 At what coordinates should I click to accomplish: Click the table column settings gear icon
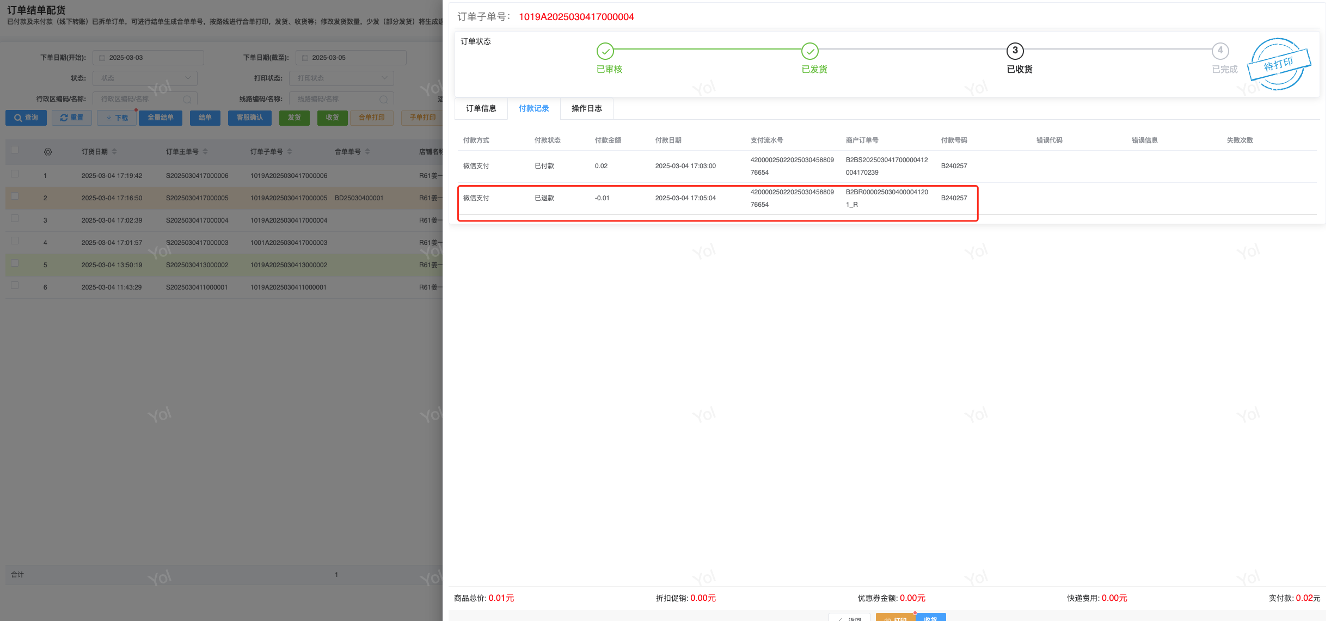[48, 152]
